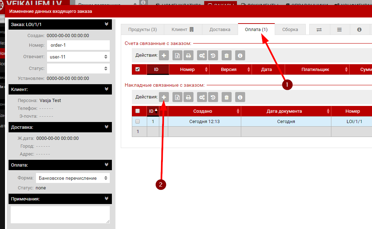
Task: Export invoices to Excel via the spreadsheet icon
Action: pos(177,55)
